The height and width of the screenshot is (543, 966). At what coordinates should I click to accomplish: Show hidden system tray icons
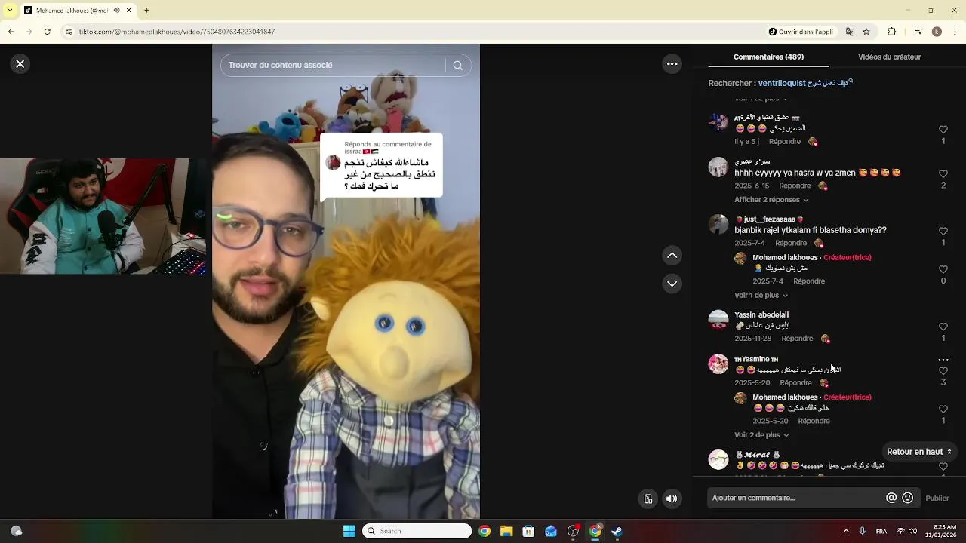(846, 531)
